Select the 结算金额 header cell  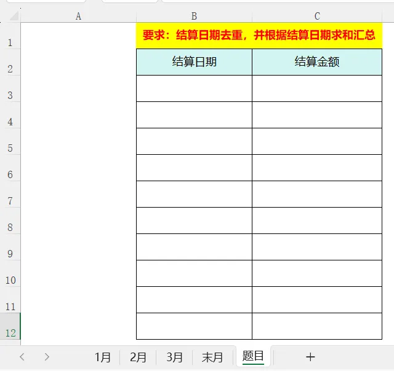(317, 62)
